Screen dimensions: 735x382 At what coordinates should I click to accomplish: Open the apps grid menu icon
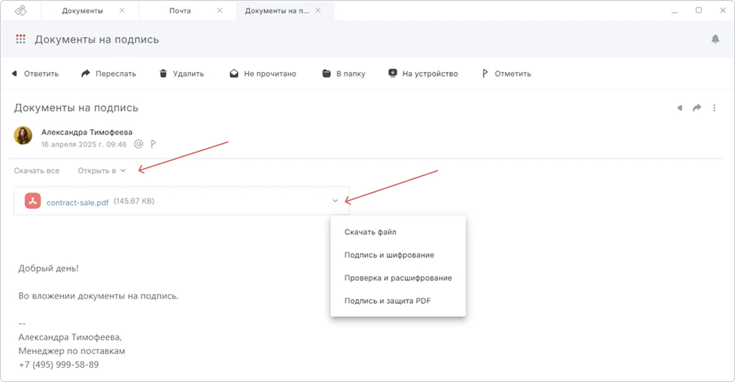click(x=20, y=39)
